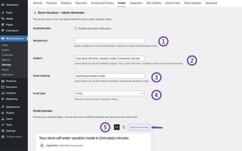This screenshot has height=151, width=242.
Task: Click the Collapse Menu arrow icon
Action: click(x=3, y=137)
